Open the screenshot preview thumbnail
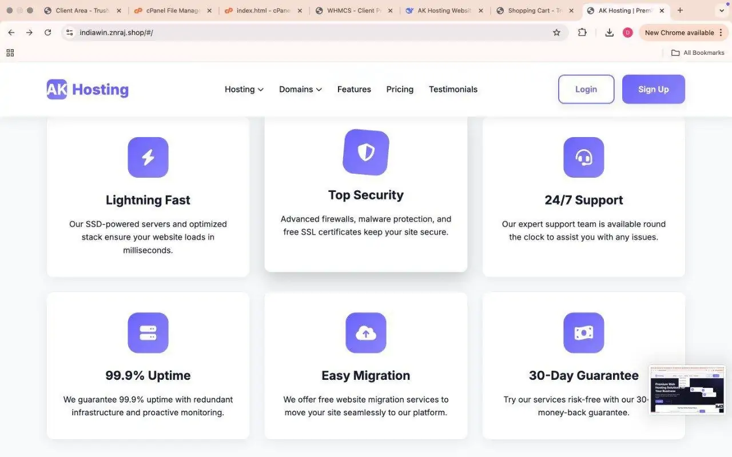This screenshot has height=457, width=732. pyautogui.click(x=687, y=390)
